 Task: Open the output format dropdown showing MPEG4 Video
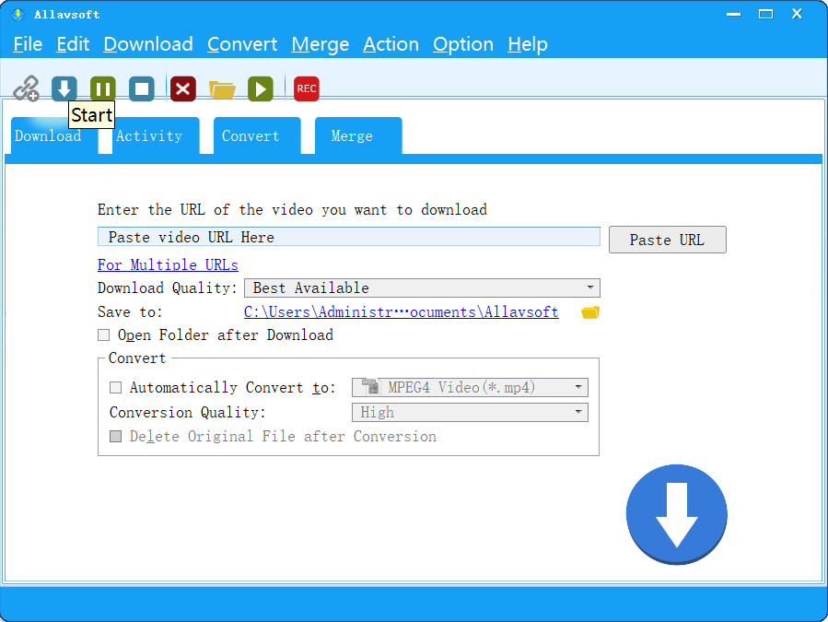pos(578,387)
